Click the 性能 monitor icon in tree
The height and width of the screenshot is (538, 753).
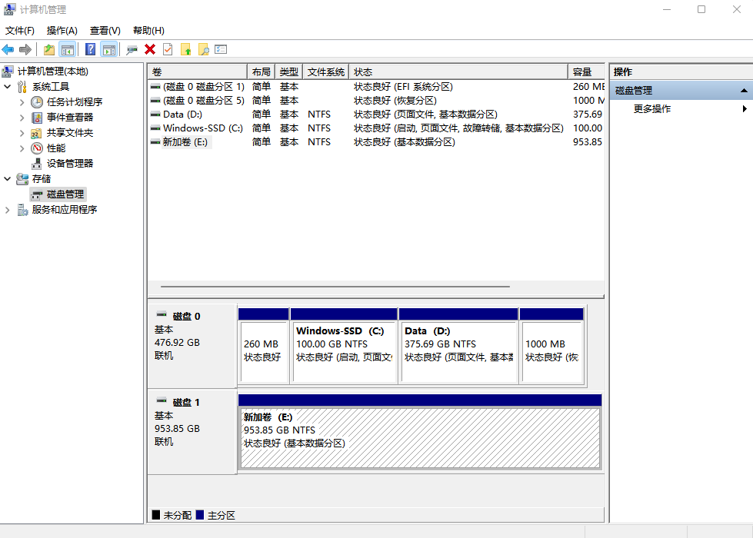click(37, 148)
